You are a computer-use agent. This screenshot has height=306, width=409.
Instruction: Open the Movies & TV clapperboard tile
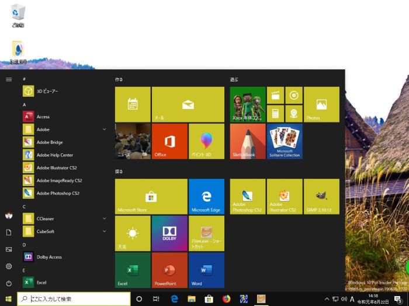pos(275,95)
